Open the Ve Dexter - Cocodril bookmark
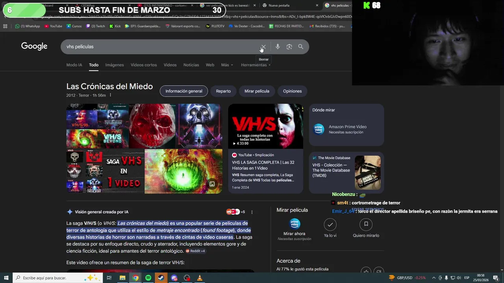The height and width of the screenshot is (283, 504). point(246,26)
